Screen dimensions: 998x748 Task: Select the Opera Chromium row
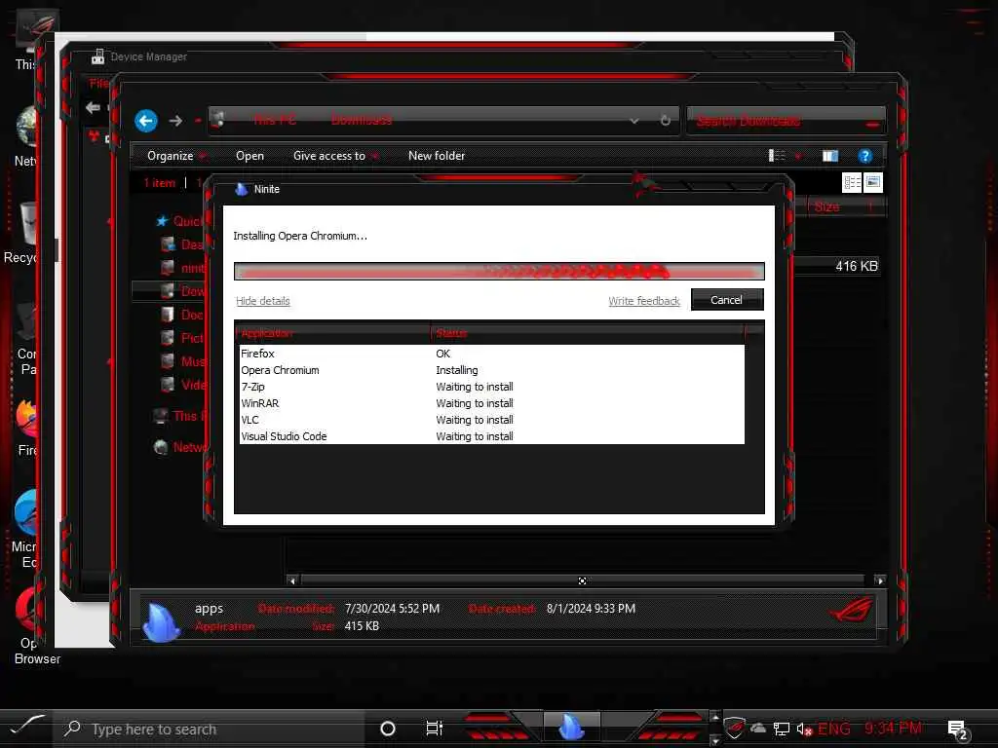tap(491, 370)
